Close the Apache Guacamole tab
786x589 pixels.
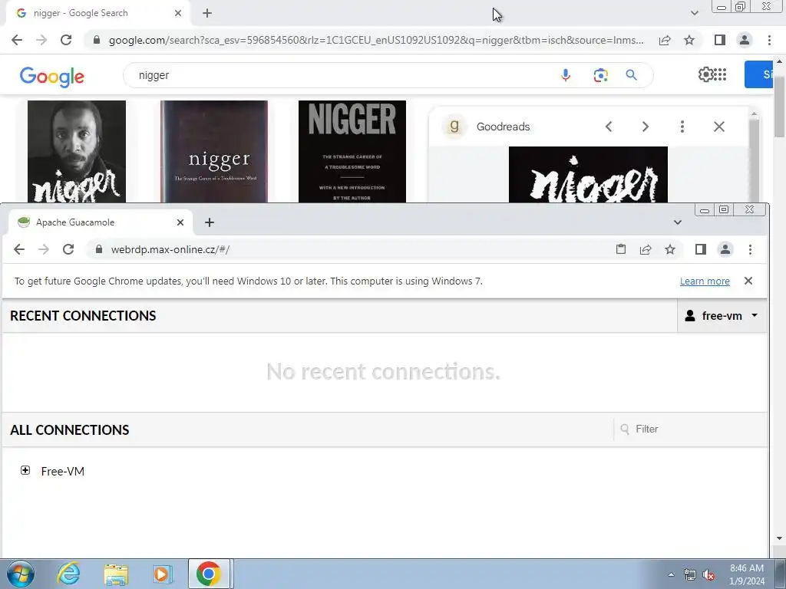(180, 222)
